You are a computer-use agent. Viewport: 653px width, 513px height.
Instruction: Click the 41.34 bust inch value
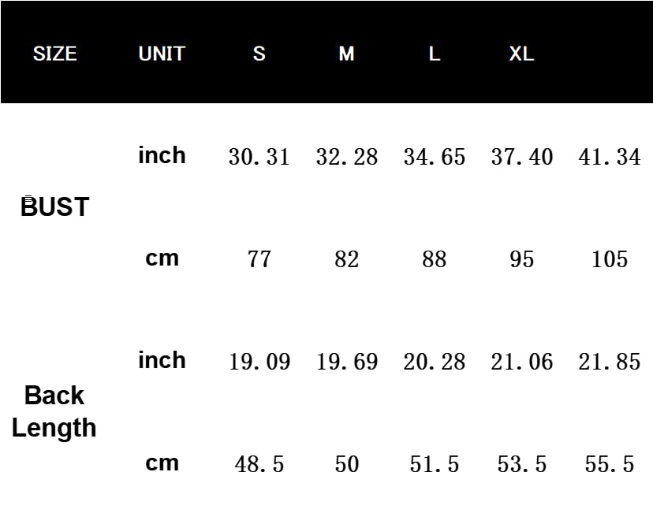pos(609,157)
